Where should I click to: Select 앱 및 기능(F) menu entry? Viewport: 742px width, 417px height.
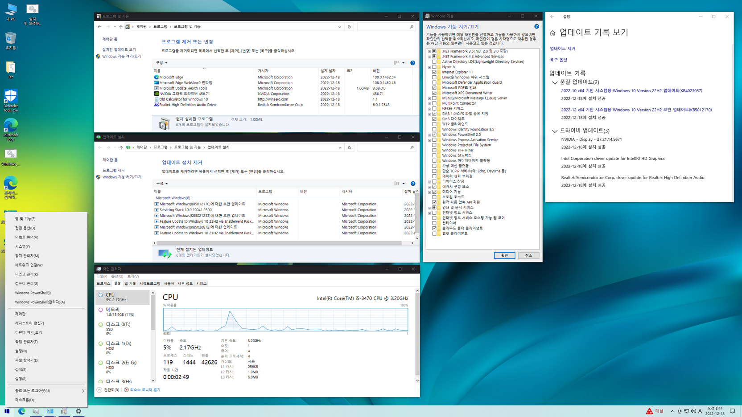tap(46, 219)
